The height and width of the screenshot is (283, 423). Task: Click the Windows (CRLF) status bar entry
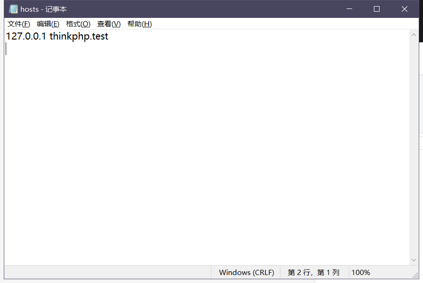246,273
